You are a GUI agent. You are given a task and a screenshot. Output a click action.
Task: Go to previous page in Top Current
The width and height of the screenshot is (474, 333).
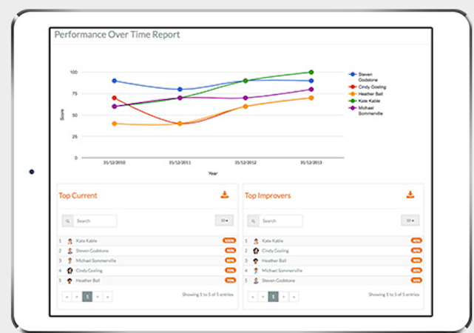point(77,297)
